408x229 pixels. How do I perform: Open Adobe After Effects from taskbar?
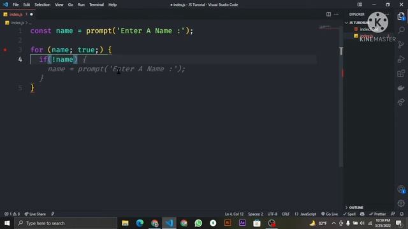242,223
